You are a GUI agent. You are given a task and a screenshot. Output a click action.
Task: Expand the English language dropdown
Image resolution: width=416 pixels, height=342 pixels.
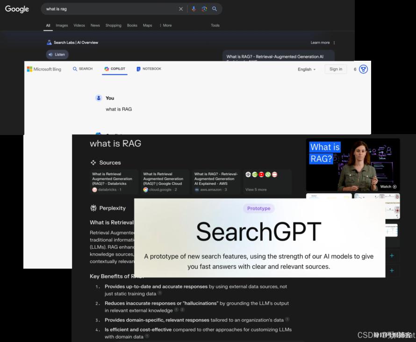(x=307, y=70)
